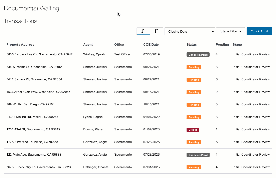Viewport: 276px width, 178px height.
Task: Click pending count 2 for Arbor Glen Way
Action: coord(216,92)
